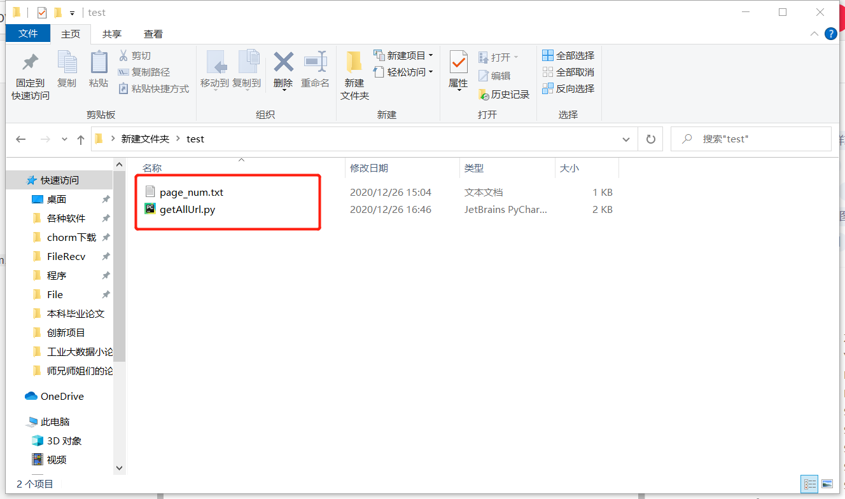The image size is (845, 499).
Task: Sort by Size (大小) column header
Action: pos(569,168)
